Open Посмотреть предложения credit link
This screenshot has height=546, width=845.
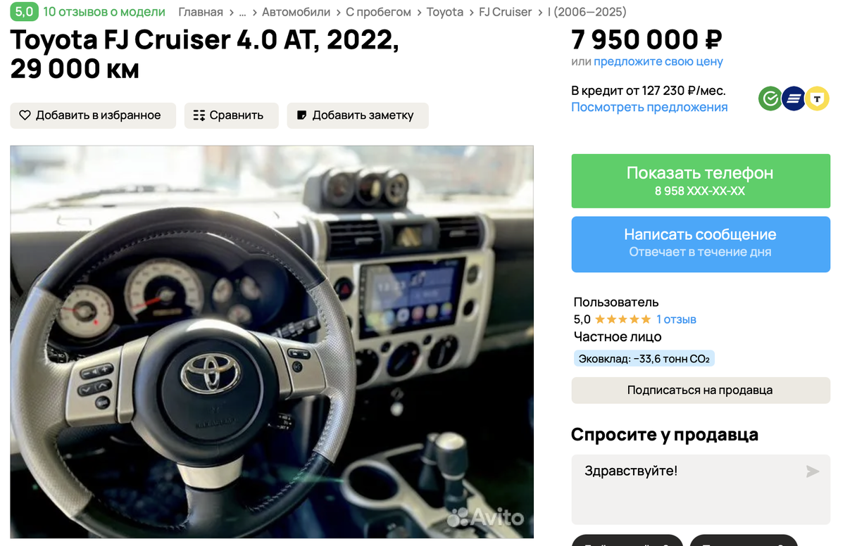[x=649, y=108]
